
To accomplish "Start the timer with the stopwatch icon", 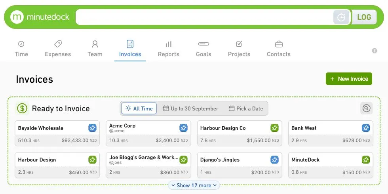I will click(x=341, y=17).
